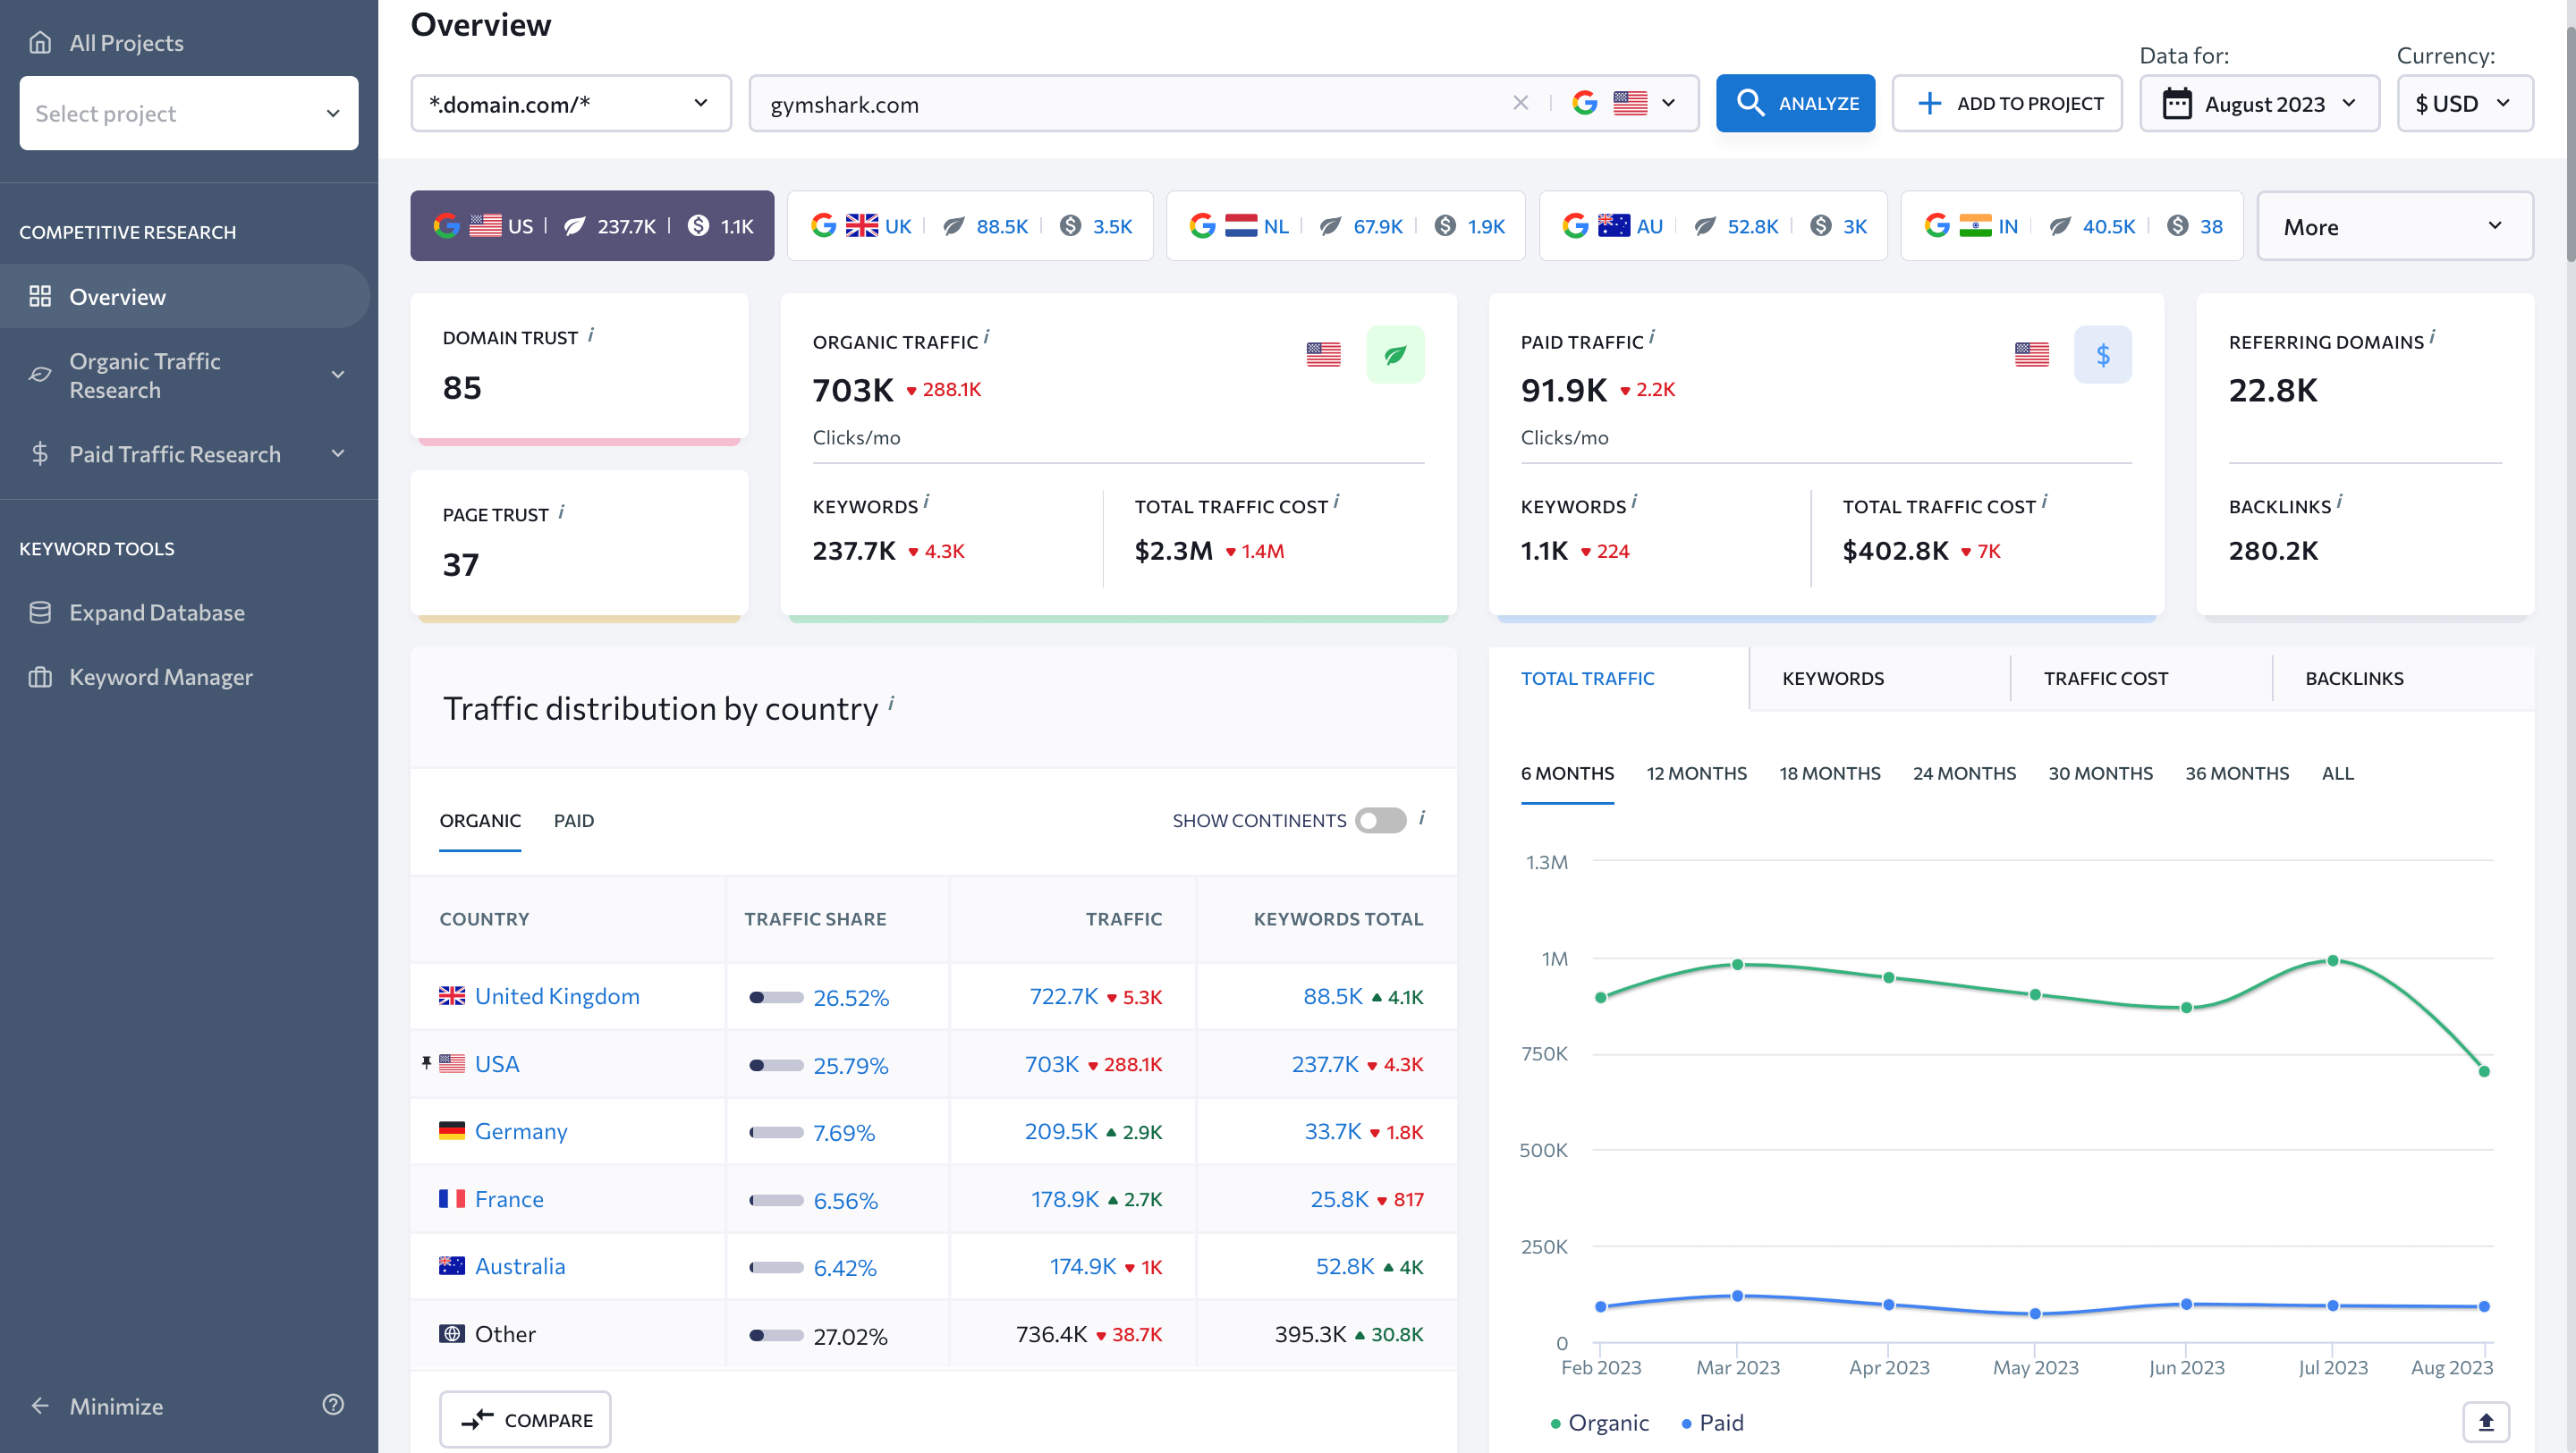Select the ORGANIC distribution tab
Image resolution: width=2576 pixels, height=1453 pixels.
(x=480, y=820)
